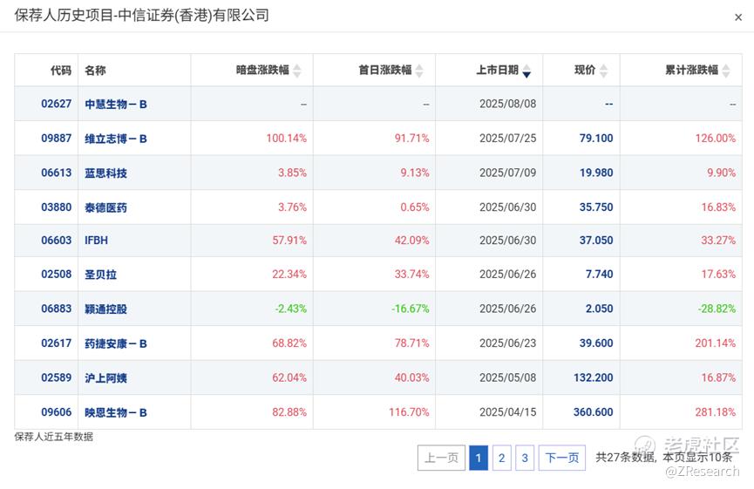Sort by 首日涨跌幅 column arrows
Screen dimensions: 754x489
(x=419, y=71)
